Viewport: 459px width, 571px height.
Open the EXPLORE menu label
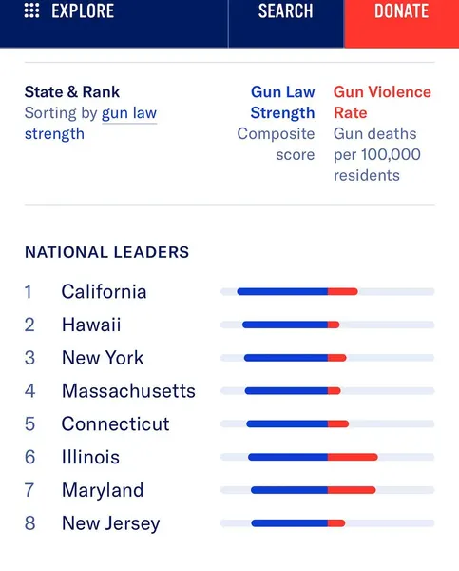[x=83, y=10]
